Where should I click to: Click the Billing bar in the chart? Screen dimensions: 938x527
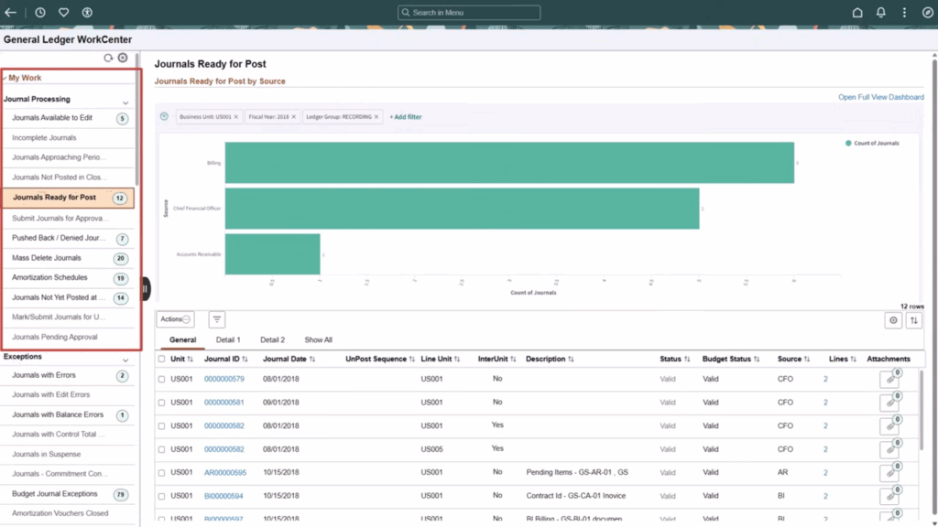508,163
